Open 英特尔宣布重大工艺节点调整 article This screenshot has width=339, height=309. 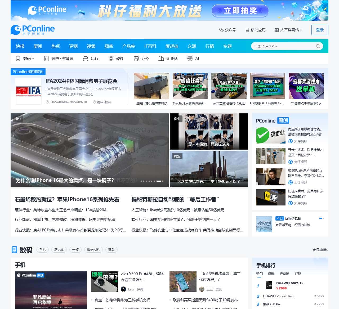[70, 210]
